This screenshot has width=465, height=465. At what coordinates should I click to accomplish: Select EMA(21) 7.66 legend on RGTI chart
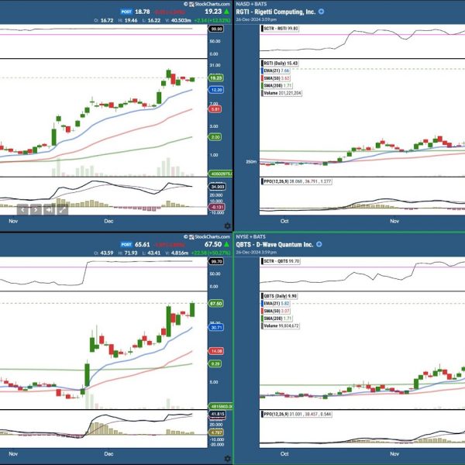(x=275, y=71)
